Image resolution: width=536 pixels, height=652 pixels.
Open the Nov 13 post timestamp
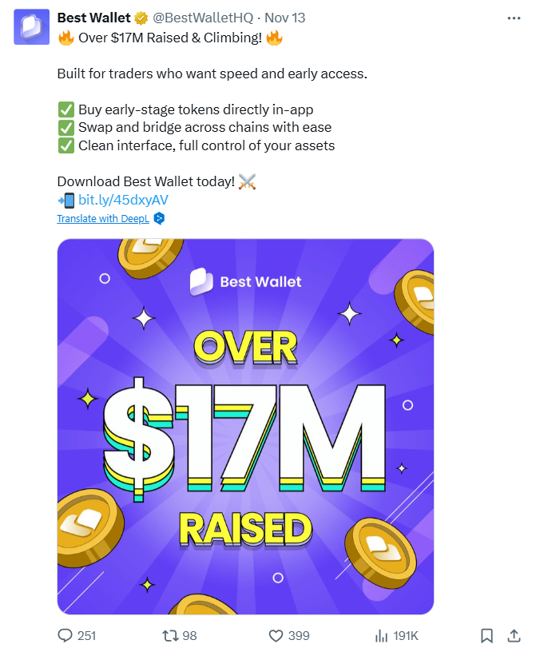[x=284, y=18]
